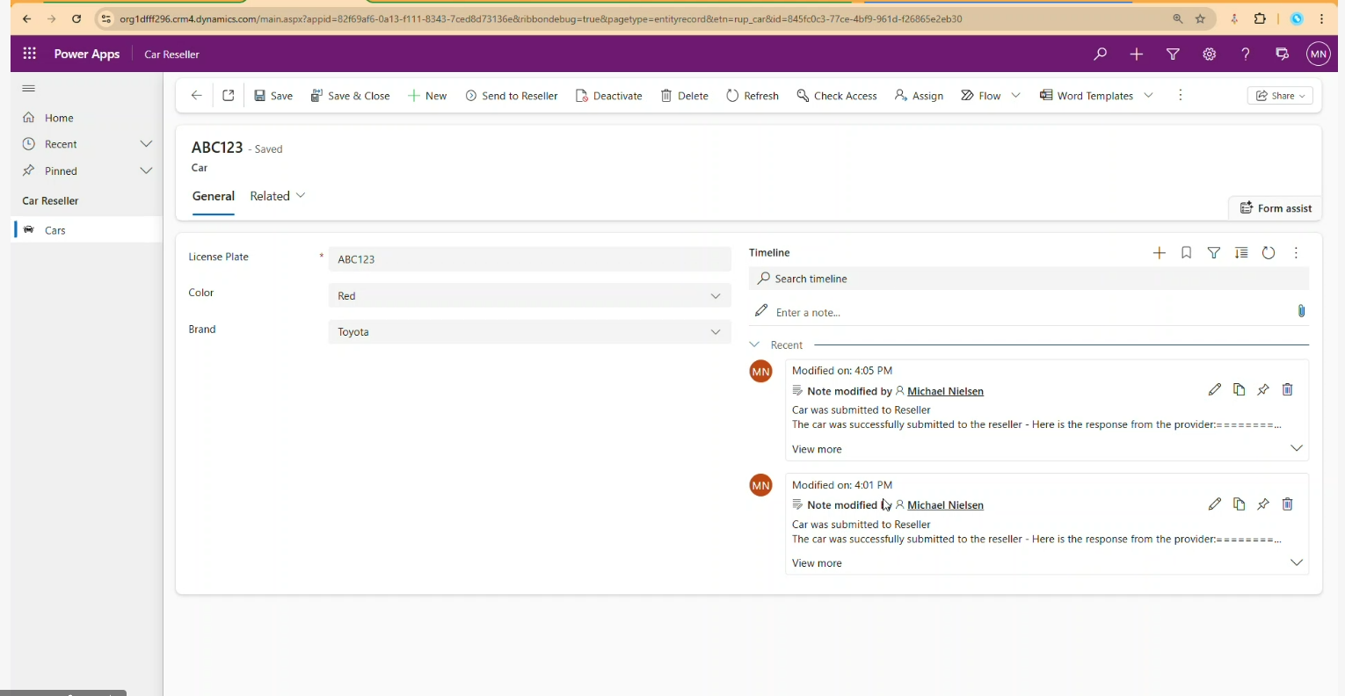The width and height of the screenshot is (1345, 696).
Task: Expand the Related tab menu
Action: 278,196
